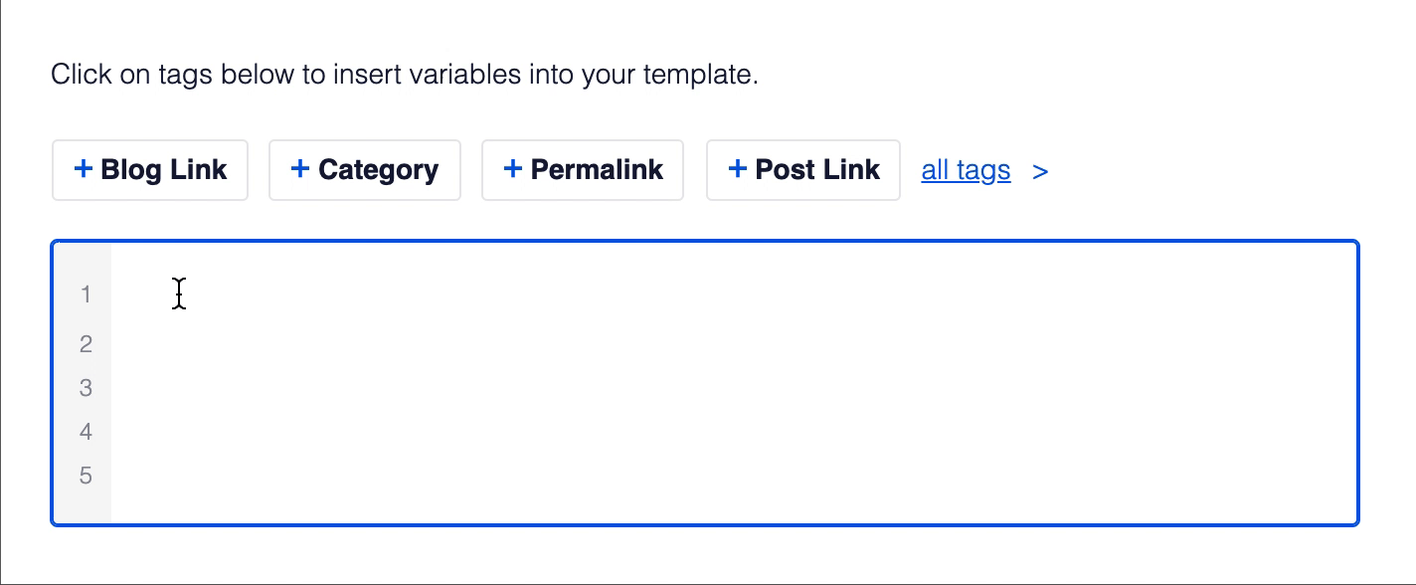Screen dimensions: 1416x585
Task: Add the Permalink variable
Action: click(583, 170)
